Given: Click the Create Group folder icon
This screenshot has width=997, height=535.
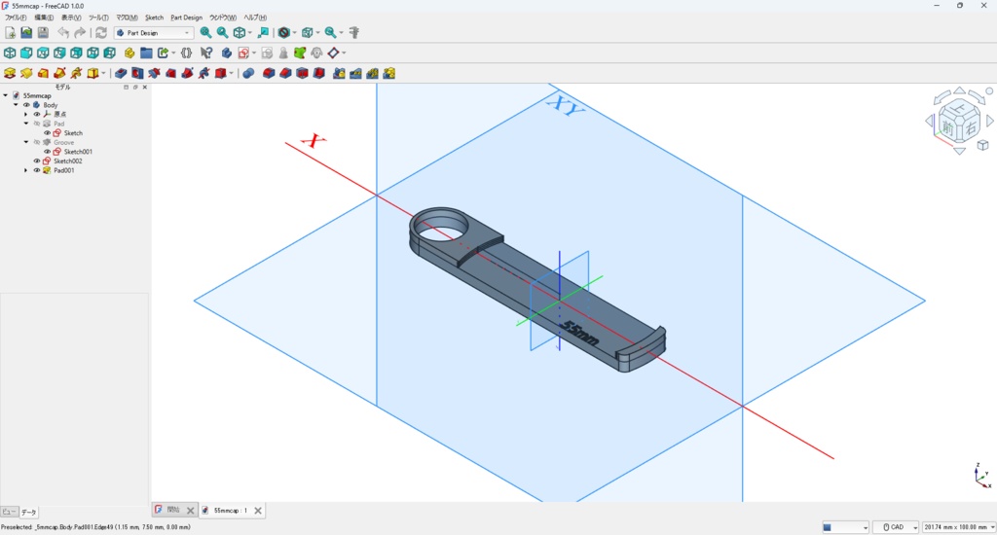Looking at the screenshot, I should point(146,53).
